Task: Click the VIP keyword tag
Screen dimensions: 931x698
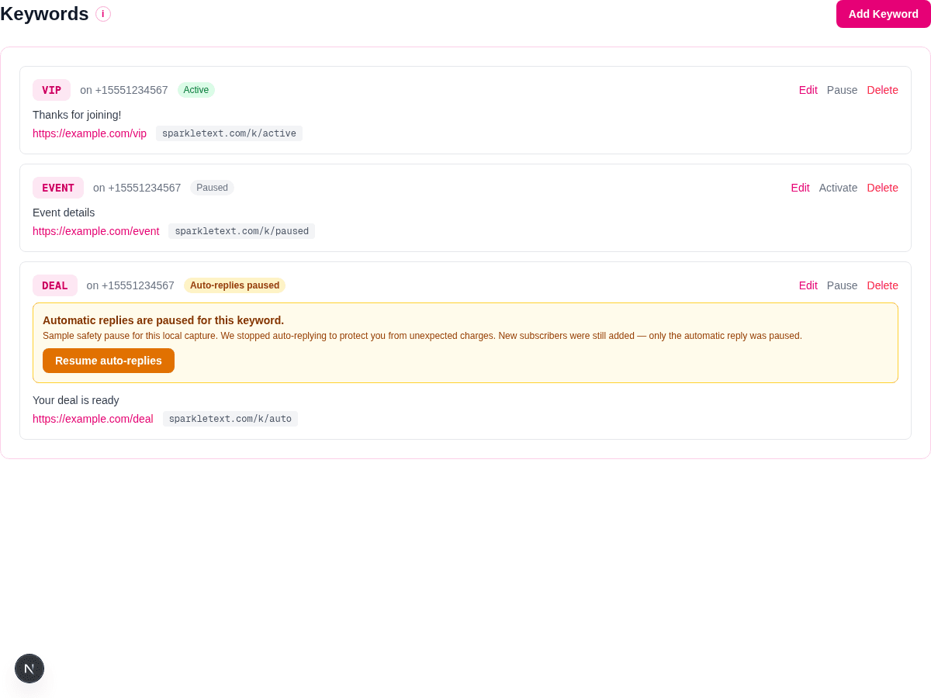Action: (x=51, y=90)
